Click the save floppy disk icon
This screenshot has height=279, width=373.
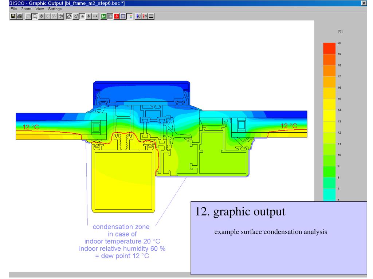coord(13,16)
